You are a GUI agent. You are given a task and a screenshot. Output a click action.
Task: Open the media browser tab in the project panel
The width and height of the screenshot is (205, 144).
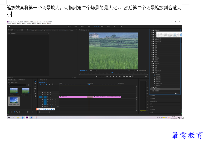22,80
